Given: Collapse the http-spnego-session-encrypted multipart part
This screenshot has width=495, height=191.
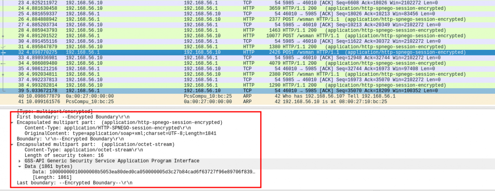Looking at the screenshot, I should point(13,122).
